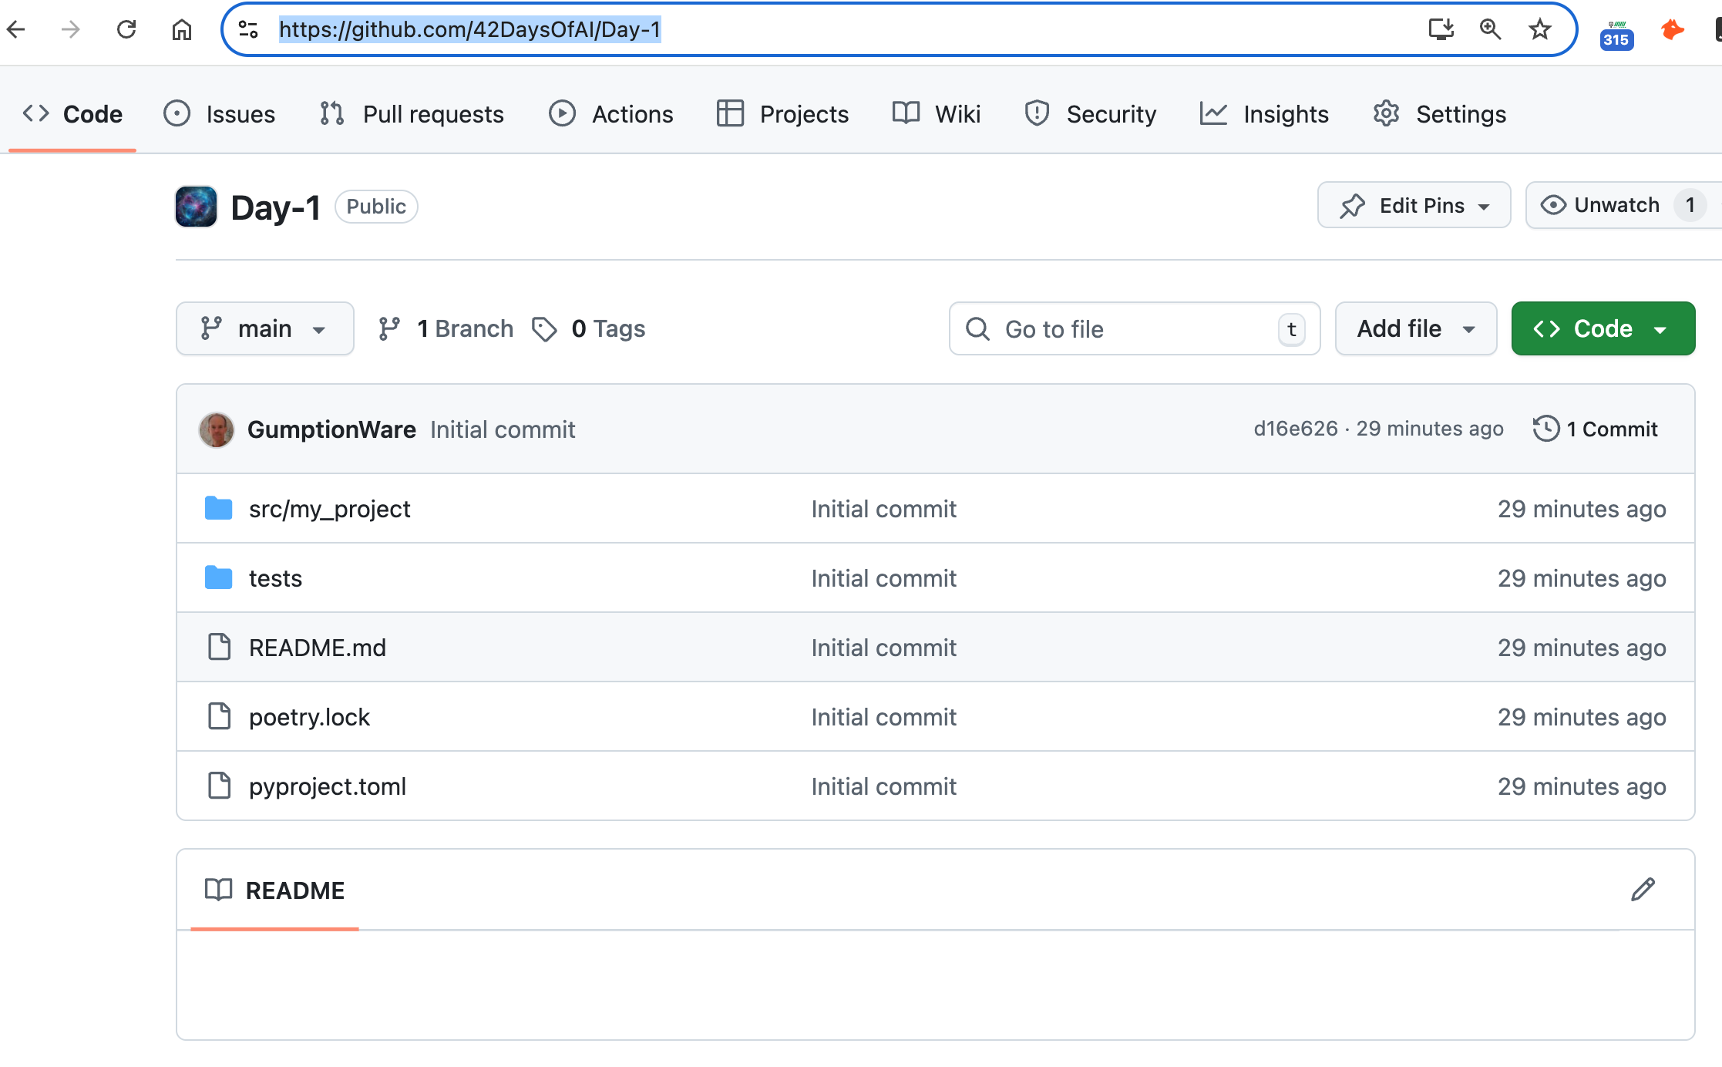Open the latest commit message Initial commit
Viewport: 1722px width, 1067px height.
pos(503,429)
